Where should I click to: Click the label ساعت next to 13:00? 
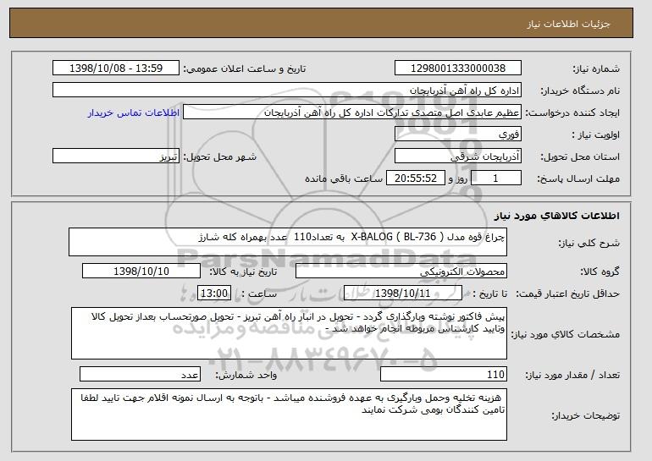[259, 294]
